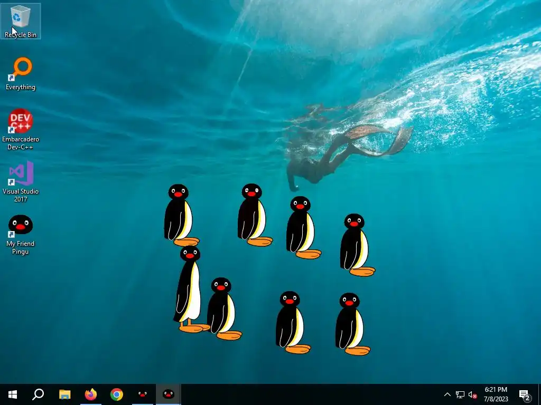Image resolution: width=541 pixels, height=405 pixels.
Task: Switch to the highlighted Pingu taskbar app
Action: click(x=169, y=394)
